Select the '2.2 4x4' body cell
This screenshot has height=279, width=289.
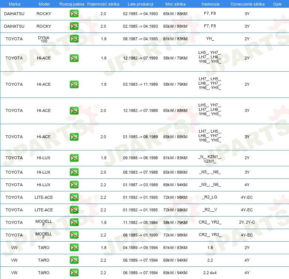pyautogui.click(x=210, y=273)
